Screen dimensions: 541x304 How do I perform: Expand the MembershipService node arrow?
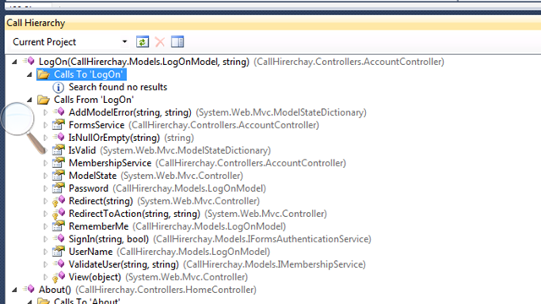[x=45, y=163]
